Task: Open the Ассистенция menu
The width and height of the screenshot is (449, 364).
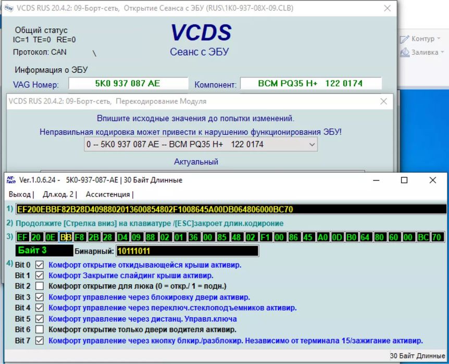Action: (108, 194)
